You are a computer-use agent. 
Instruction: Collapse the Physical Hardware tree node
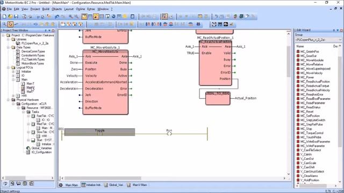(8, 100)
